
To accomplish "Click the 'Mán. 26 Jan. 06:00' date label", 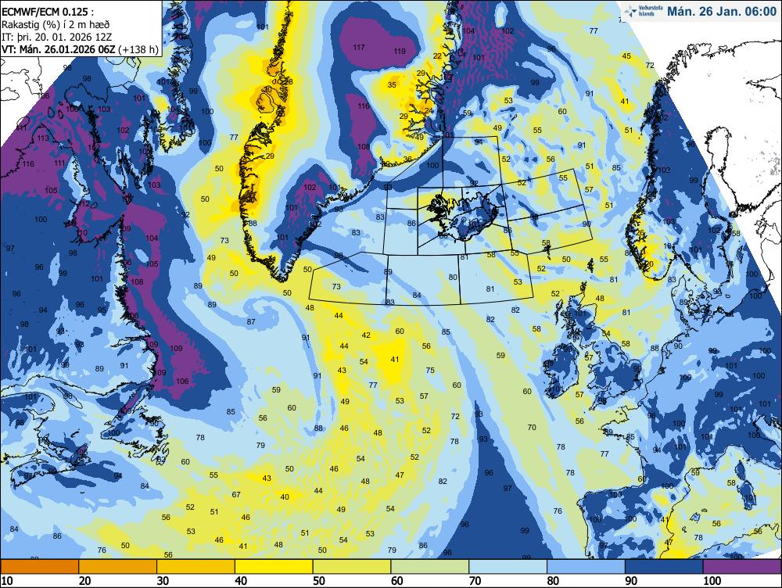I will click(722, 12).
